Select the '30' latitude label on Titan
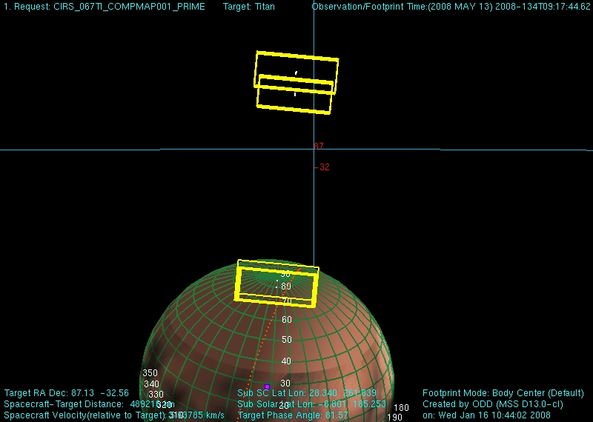This screenshot has height=422, width=593. (x=285, y=384)
